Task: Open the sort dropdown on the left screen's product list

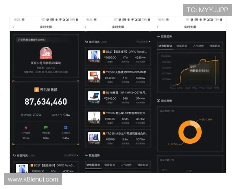Action: click(71, 156)
